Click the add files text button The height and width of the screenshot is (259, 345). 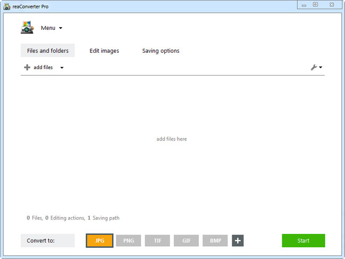[x=43, y=68]
